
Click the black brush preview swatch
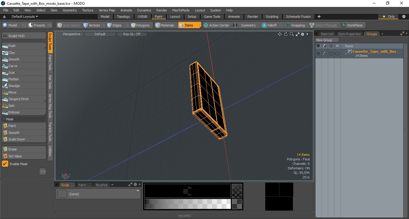pyautogui.click(x=187, y=191)
